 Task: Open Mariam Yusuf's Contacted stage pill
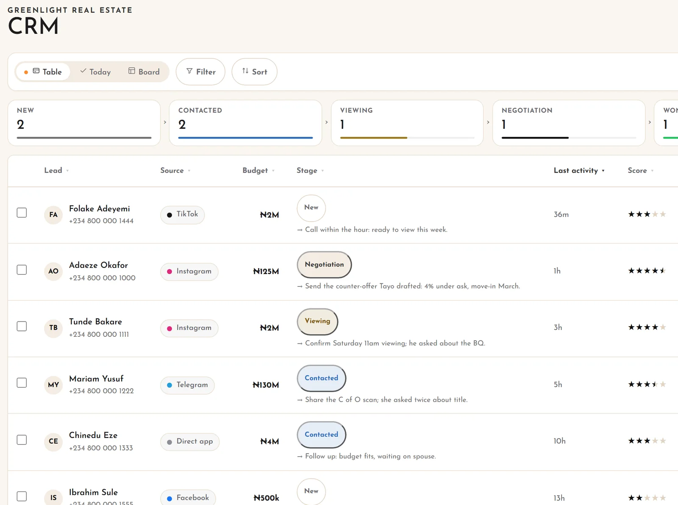[322, 378]
